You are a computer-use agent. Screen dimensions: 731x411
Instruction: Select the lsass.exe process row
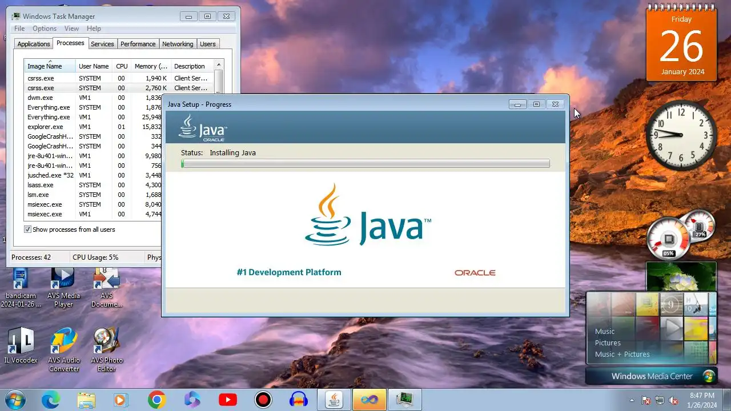point(94,185)
